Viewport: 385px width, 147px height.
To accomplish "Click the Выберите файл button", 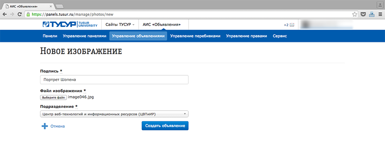I will tap(53, 97).
